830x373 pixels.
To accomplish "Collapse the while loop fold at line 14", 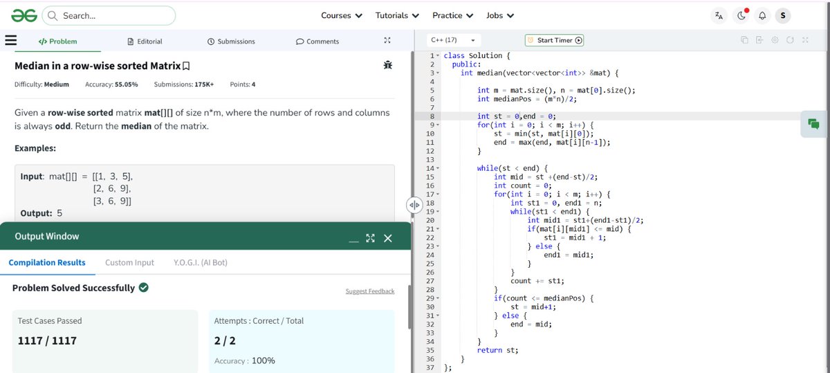I will (x=438, y=168).
